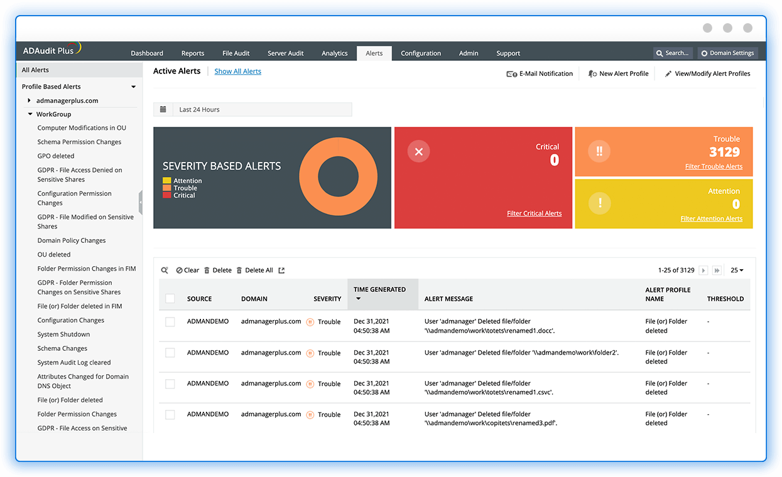Open the Reports tab
Screen dimensions: 782x477
point(193,53)
